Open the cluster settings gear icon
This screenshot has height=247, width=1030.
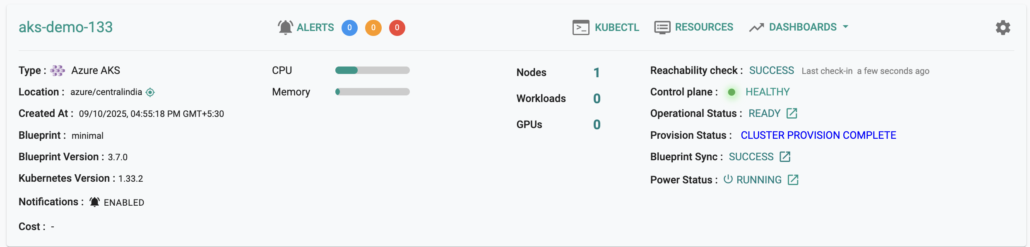click(x=1003, y=28)
